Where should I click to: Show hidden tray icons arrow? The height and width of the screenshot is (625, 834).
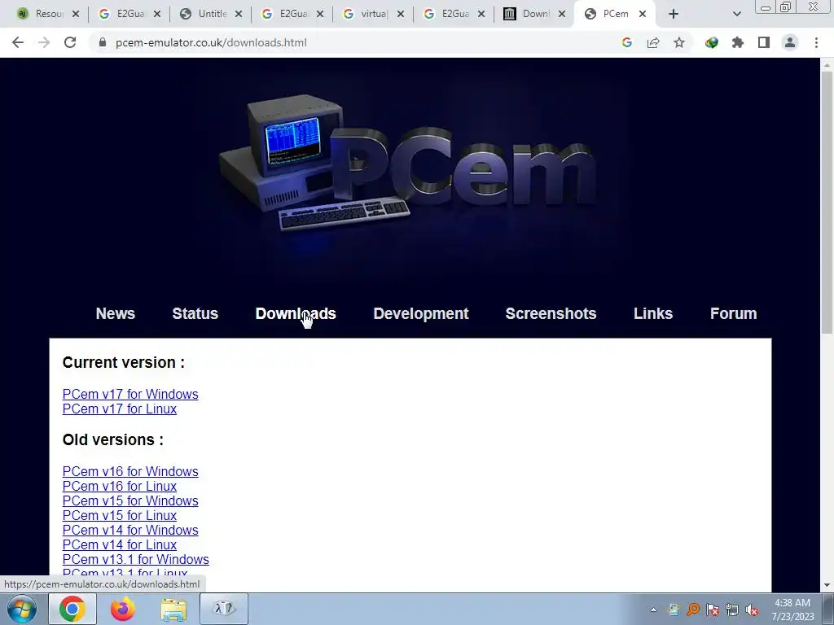pos(653,610)
